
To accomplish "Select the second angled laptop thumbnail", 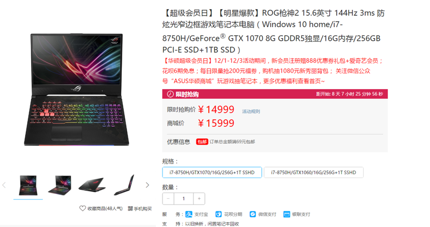I will tap(60, 185).
